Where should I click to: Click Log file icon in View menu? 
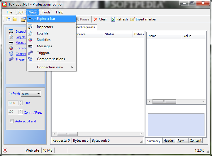click(30, 33)
